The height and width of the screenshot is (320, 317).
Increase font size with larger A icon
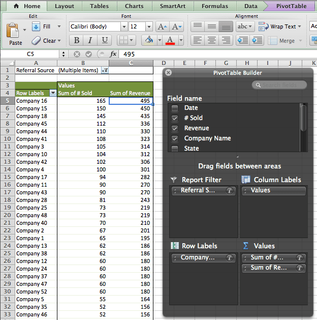coord(162,26)
